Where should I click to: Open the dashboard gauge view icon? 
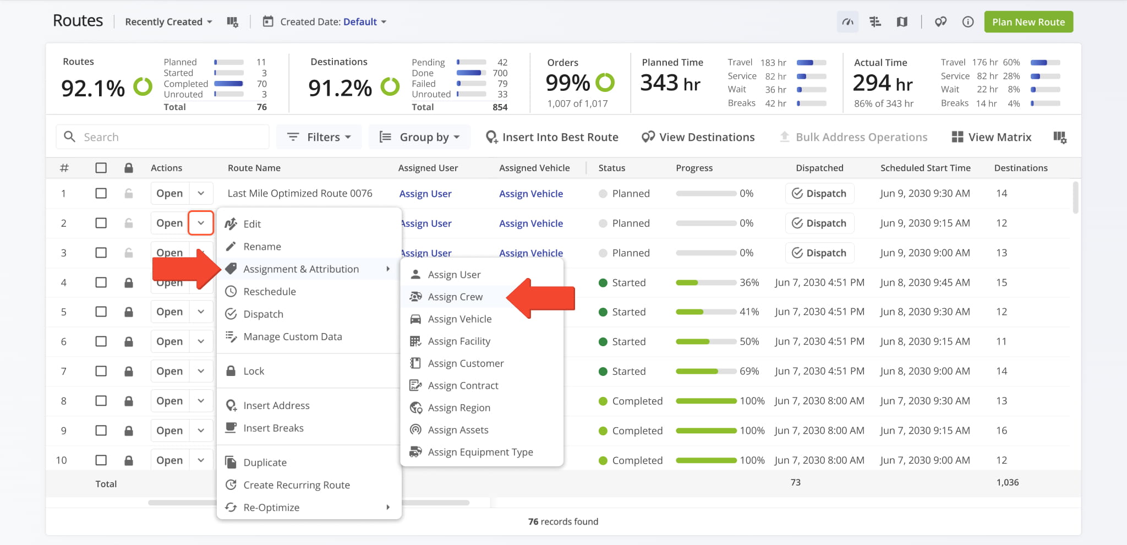click(847, 22)
